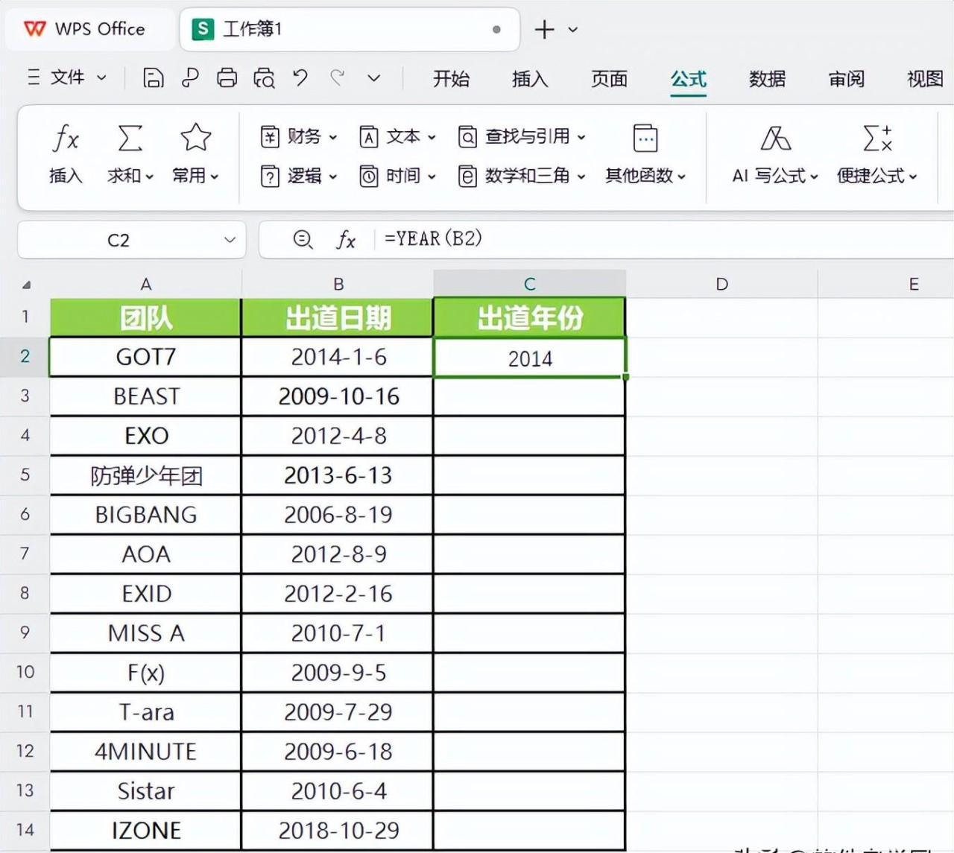Select the 公式 ribbon tab
The width and height of the screenshot is (954, 853).
(688, 78)
